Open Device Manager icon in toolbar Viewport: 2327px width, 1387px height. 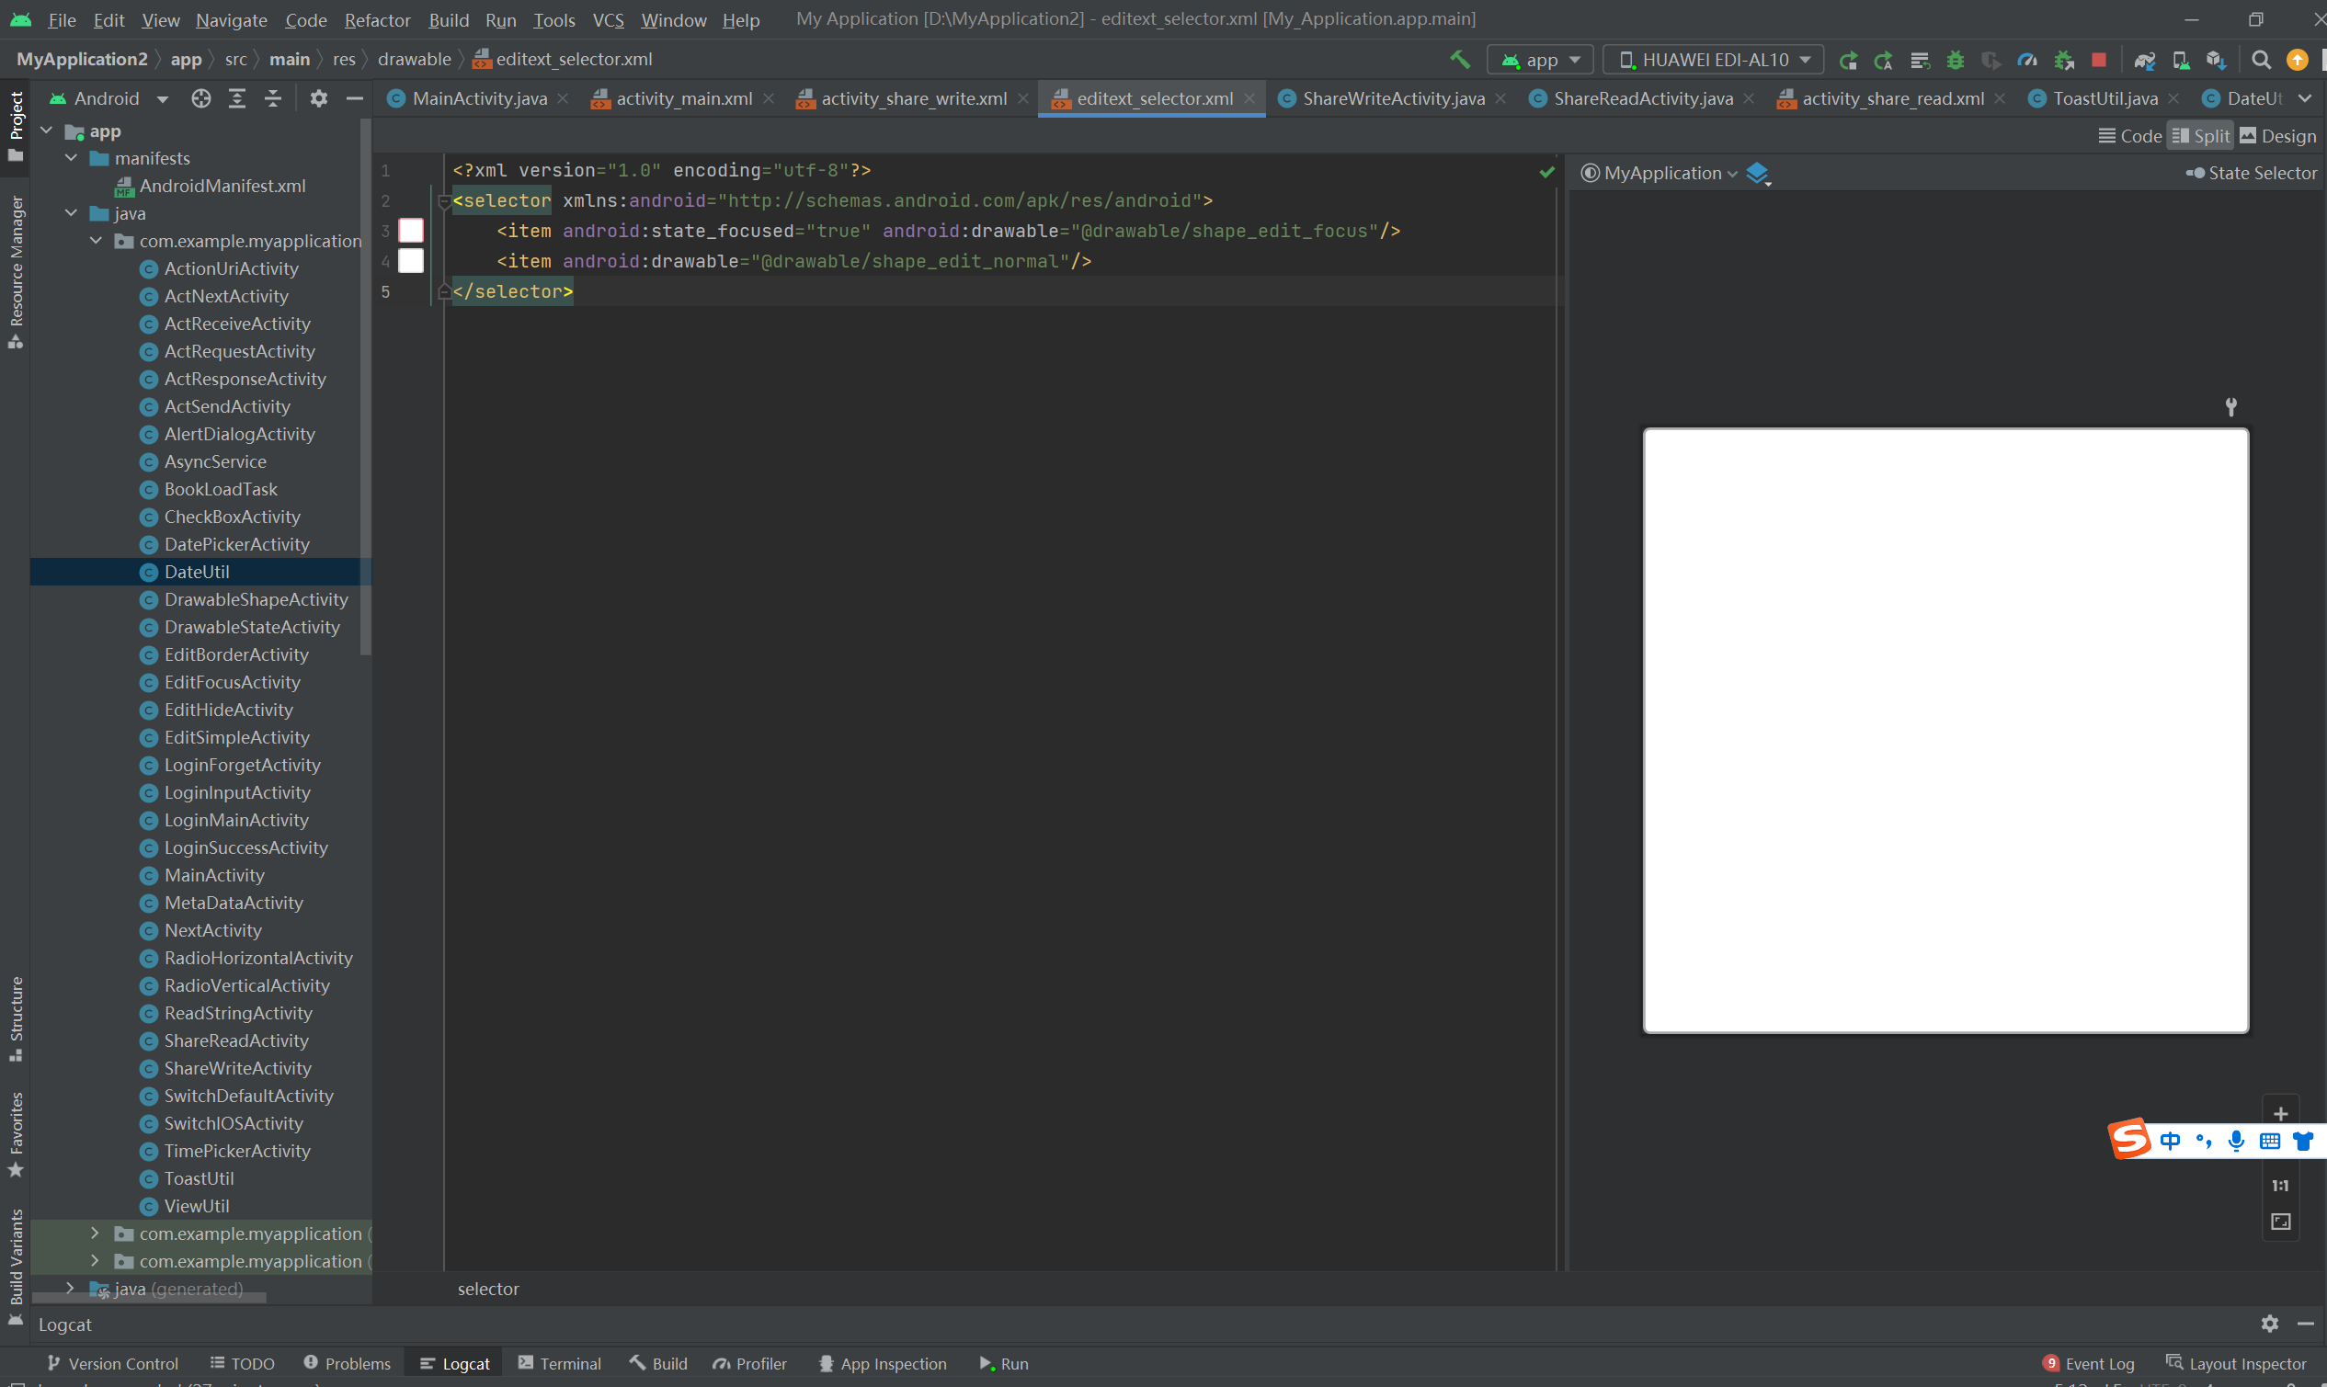[2180, 60]
